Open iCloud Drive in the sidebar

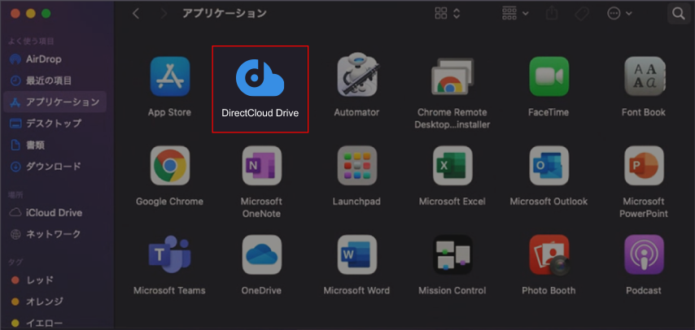(x=55, y=213)
